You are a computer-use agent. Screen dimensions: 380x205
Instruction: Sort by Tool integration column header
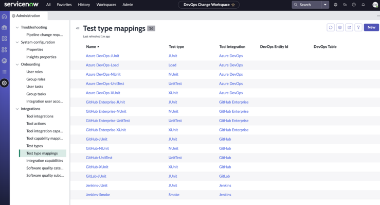(232, 47)
